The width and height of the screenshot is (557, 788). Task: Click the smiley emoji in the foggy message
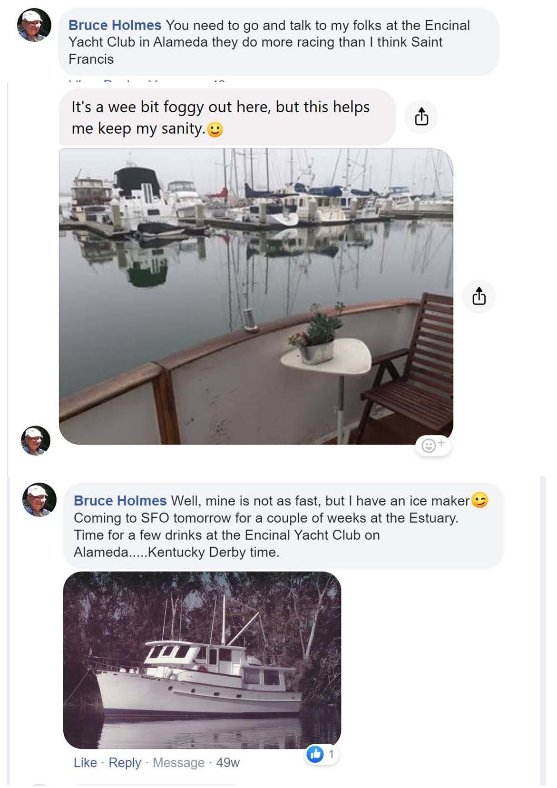[x=215, y=129]
